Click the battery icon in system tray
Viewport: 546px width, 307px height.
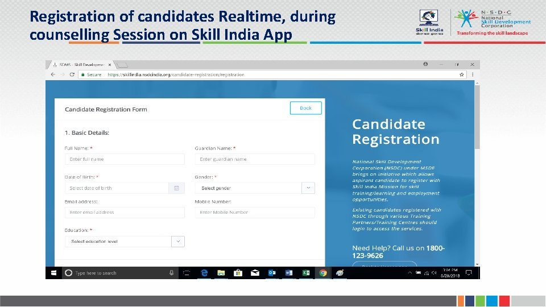pyautogui.click(x=418, y=273)
